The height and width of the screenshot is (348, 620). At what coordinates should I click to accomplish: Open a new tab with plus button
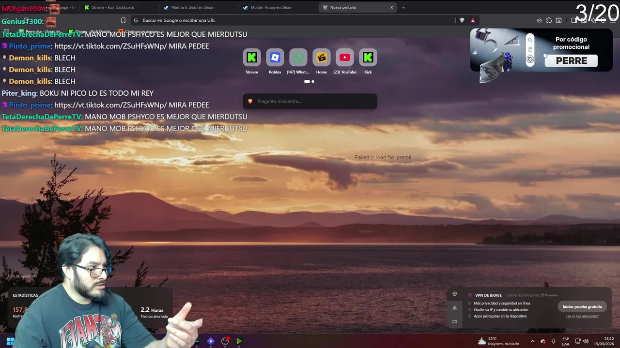pyautogui.click(x=403, y=7)
